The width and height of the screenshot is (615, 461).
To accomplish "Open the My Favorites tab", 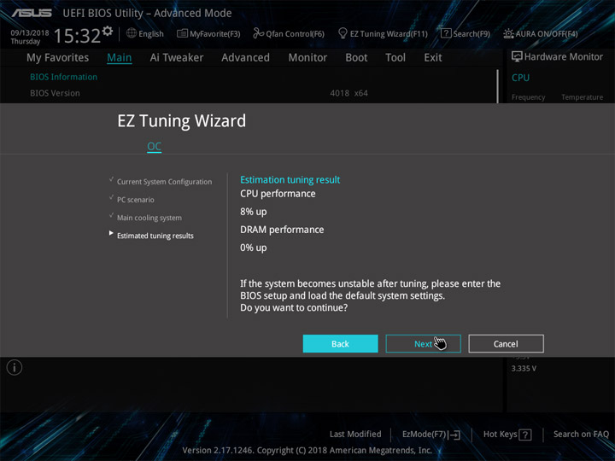I will [x=58, y=58].
